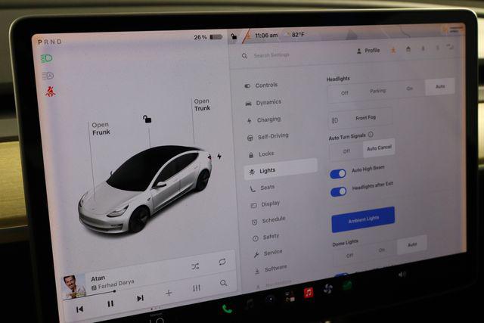This screenshot has height=323, width=484.
Task: Open the Ambient Lights button
Action: 363,219
